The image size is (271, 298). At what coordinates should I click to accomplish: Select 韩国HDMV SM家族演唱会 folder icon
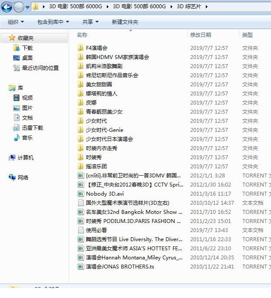pyautogui.click(x=80, y=57)
